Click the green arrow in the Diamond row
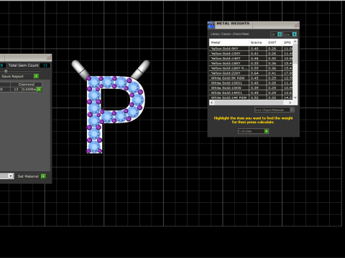The image size is (345, 258). (40, 90)
